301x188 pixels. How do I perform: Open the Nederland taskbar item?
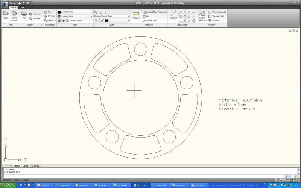[64, 185]
